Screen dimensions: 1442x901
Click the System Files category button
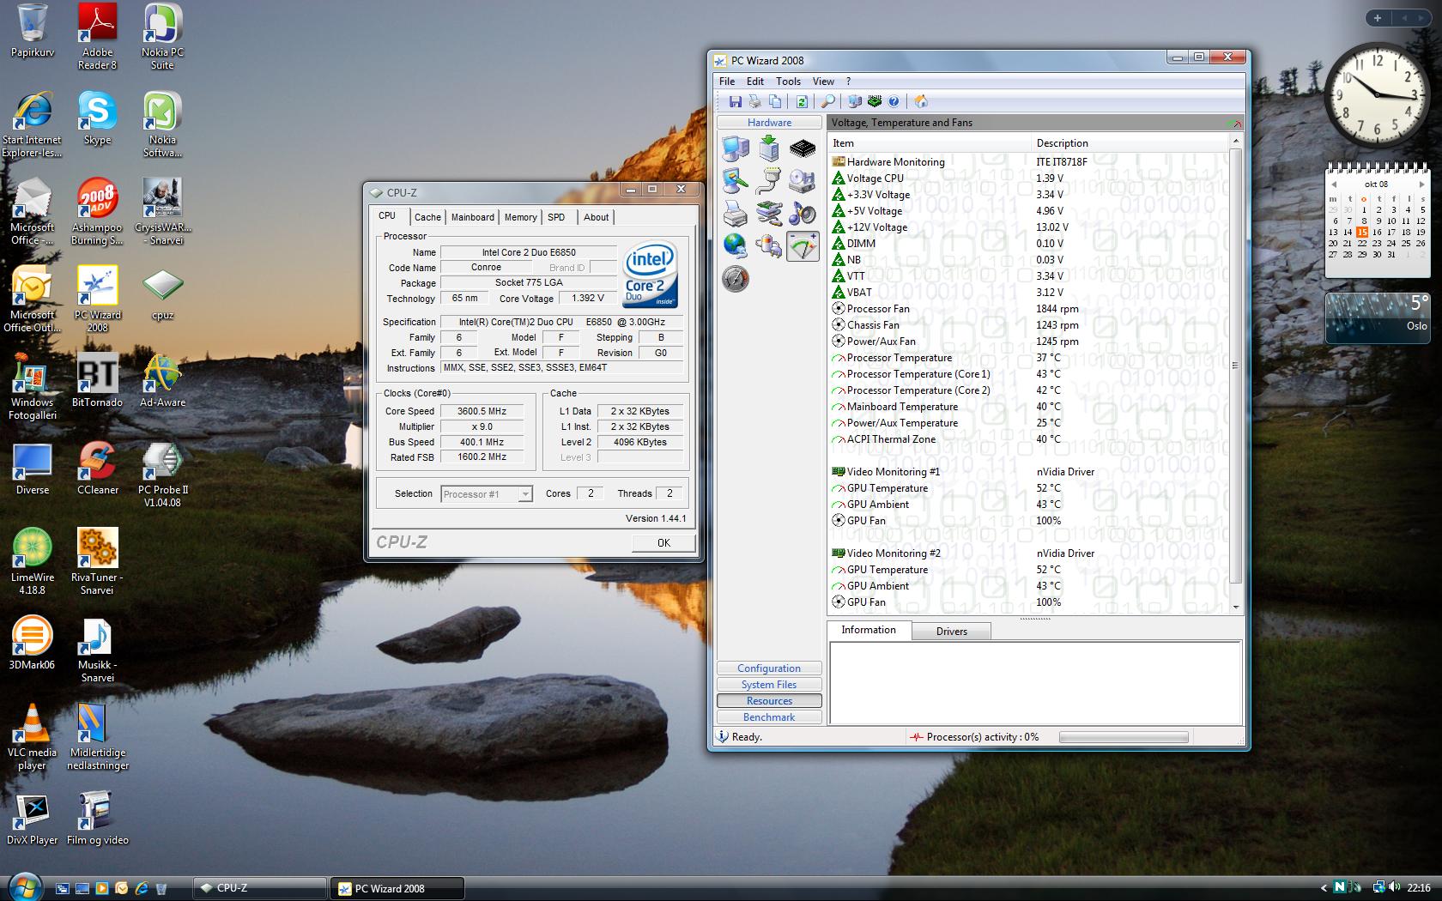[769, 685]
